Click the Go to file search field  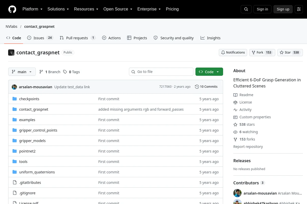[161, 72]
